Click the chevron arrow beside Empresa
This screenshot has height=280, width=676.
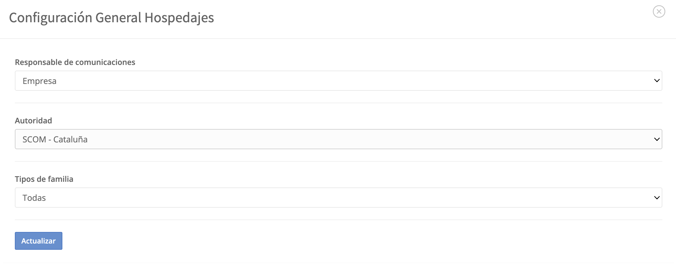pyautogui.click(x=657, y=81)
